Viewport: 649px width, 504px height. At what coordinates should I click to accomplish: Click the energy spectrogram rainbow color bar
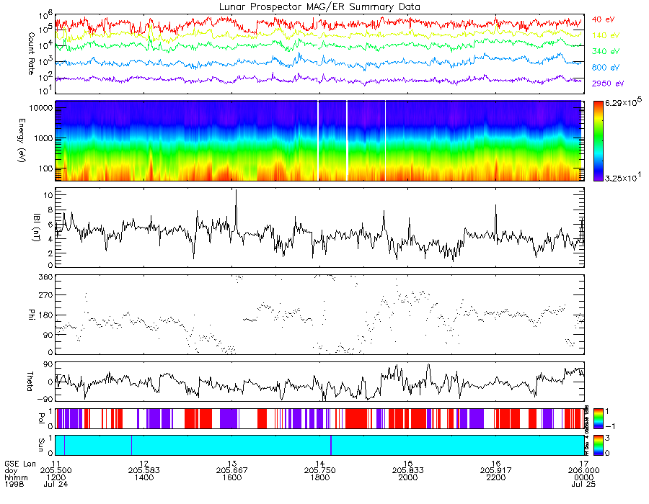click(x=598, y=141)
